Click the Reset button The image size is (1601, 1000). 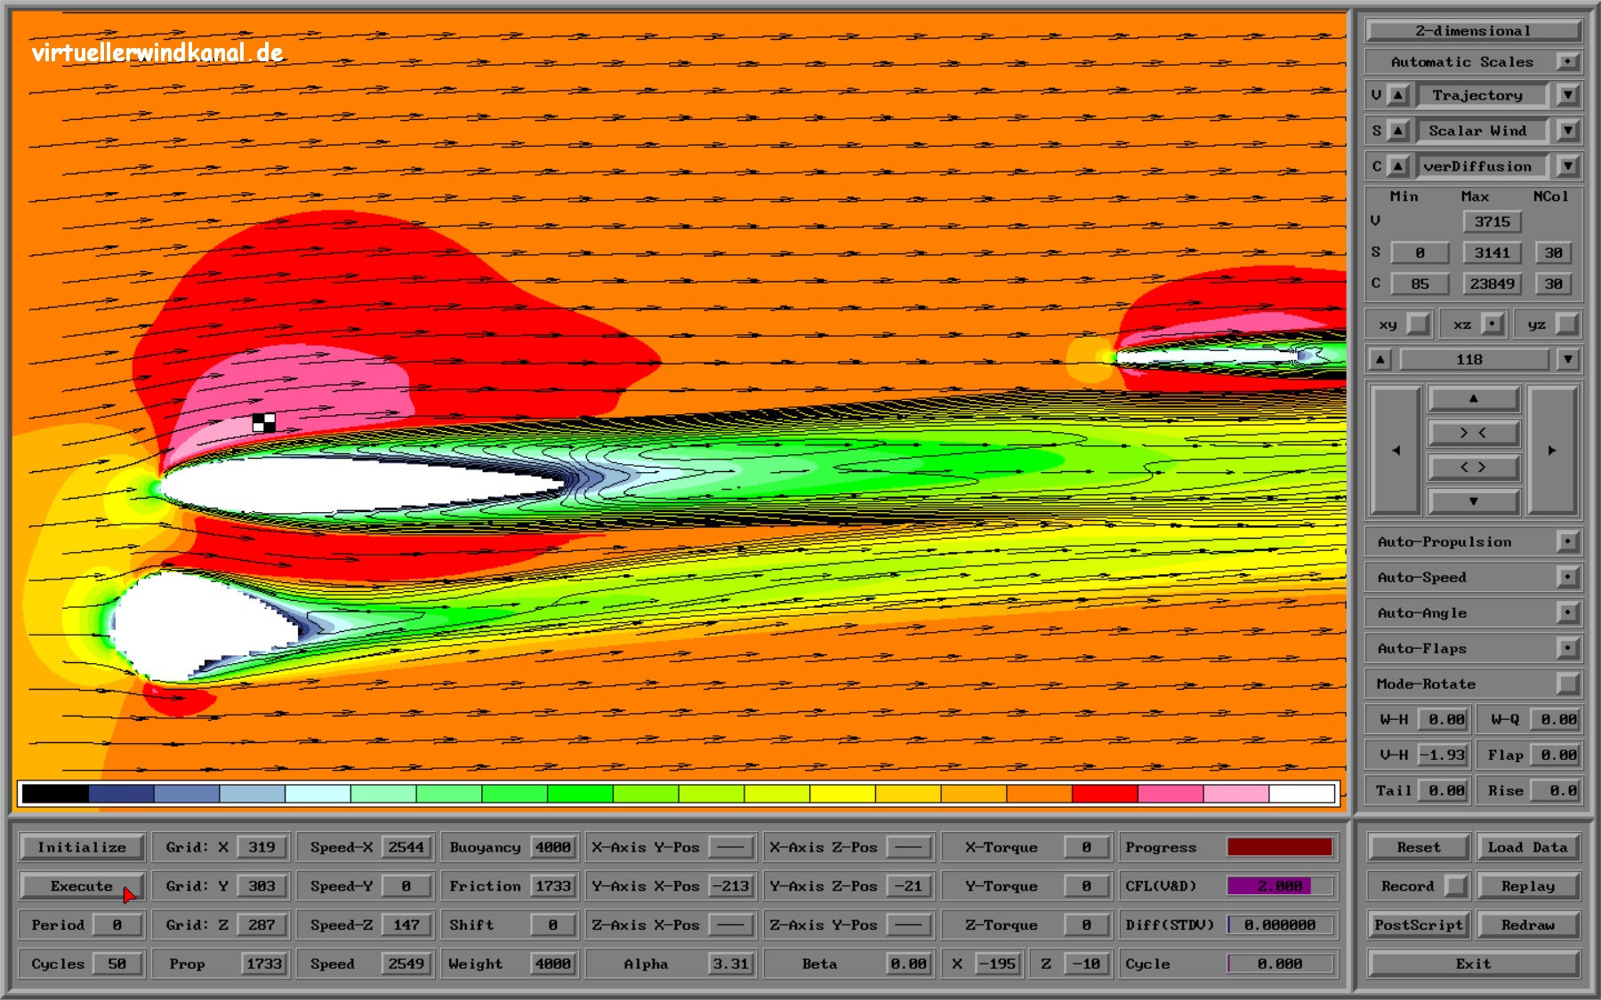[x=1419, y=847]
